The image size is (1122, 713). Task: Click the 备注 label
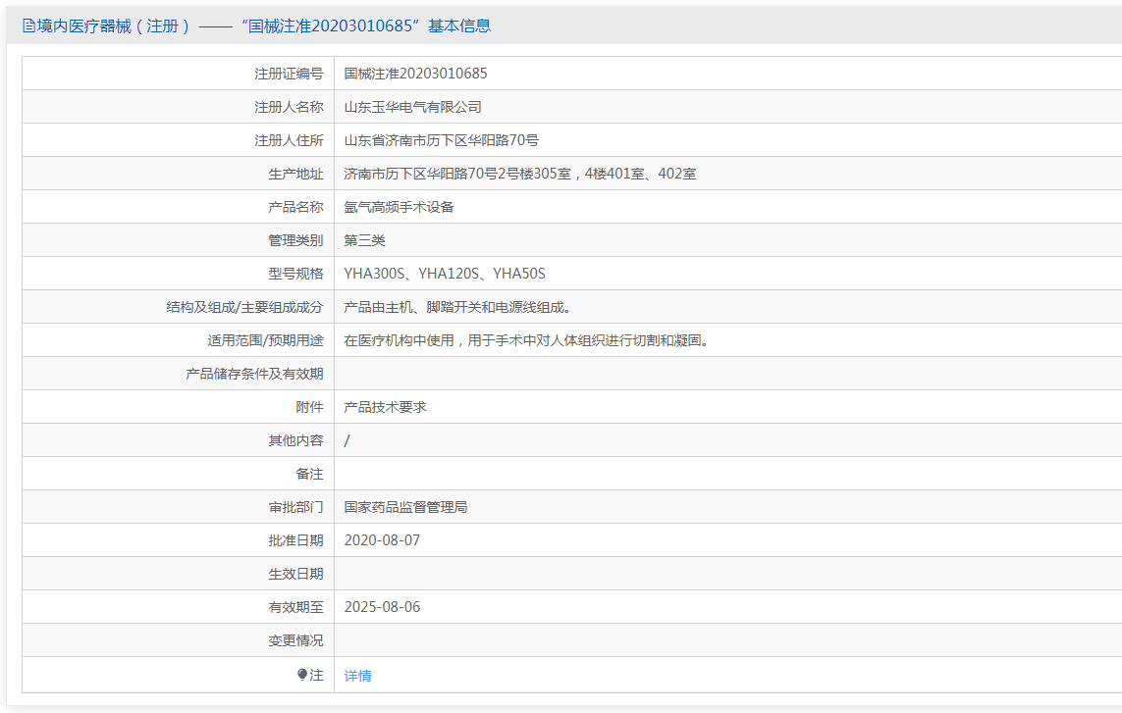tap(309, 474)
